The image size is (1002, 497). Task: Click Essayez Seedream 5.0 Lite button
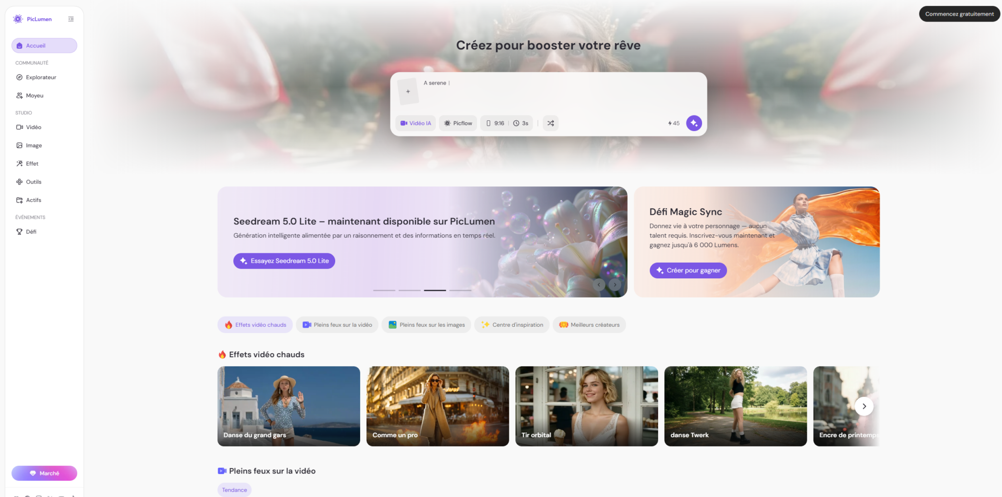pos(284,261)
